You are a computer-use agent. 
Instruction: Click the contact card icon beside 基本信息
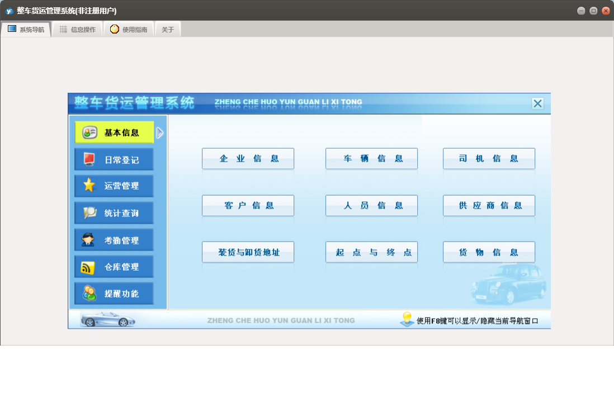[89, 133]
